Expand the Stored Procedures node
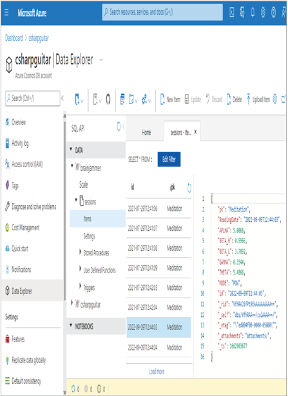The width and height of the screenshot is (288, 396). [80, 252]
